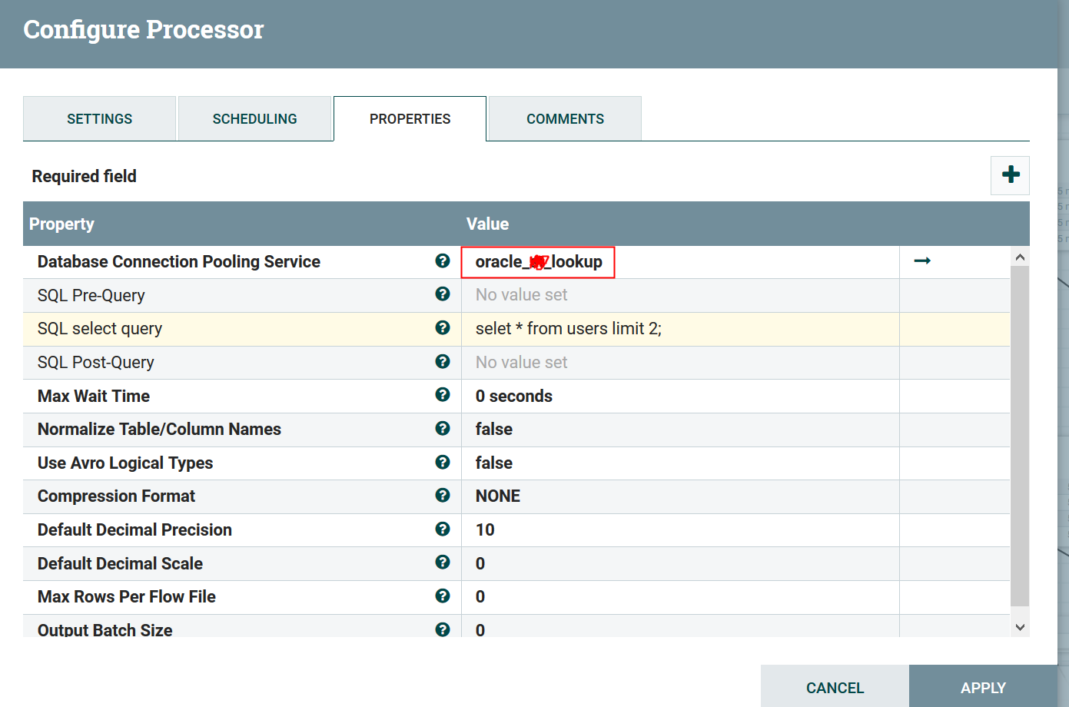This screenshot has height=707, width=1069.
Task: Open the help tooltip for SQL Pre-Query
Action: point(443,294)
